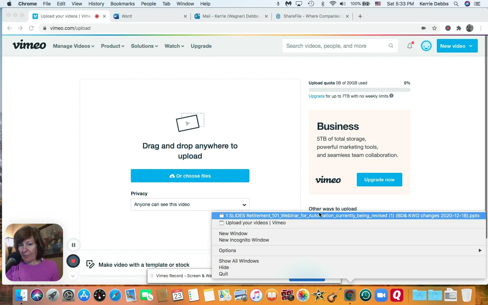Select the SLIDES Retirement_101 pptx window entry
488x305 pixels.
(349, 216)
